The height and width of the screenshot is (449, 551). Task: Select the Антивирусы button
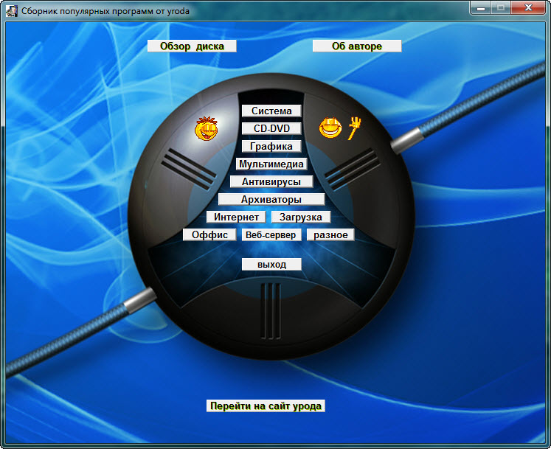click(271, 181)
